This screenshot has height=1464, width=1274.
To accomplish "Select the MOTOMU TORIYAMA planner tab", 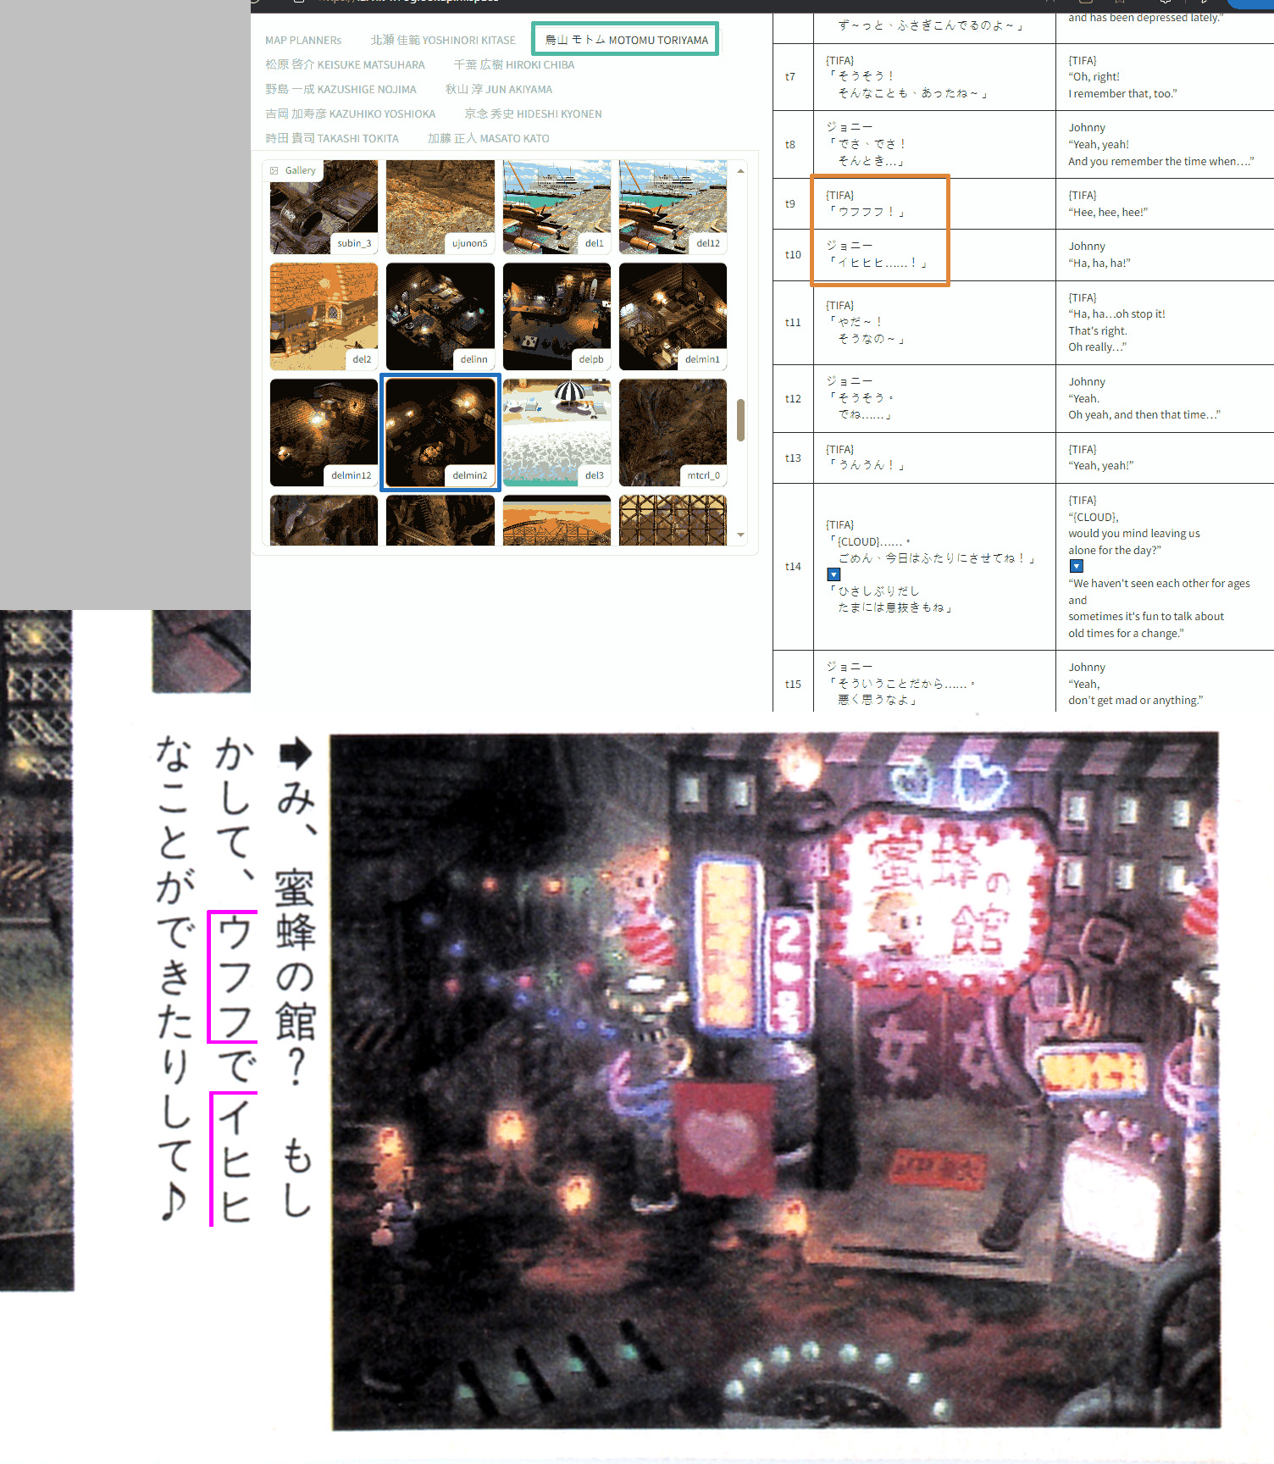I will tap(626, 40).
